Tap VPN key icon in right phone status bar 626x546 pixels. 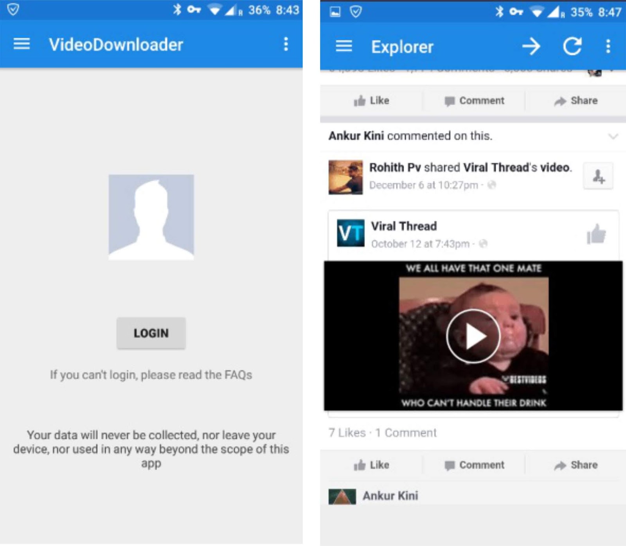pyautogui.click(x=516, y=12)
